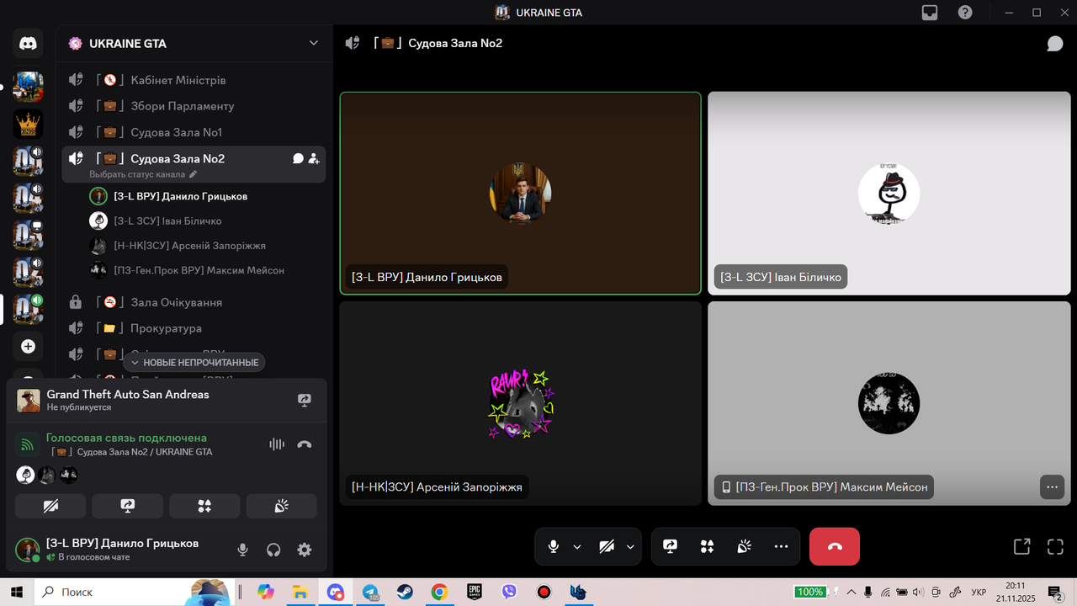Open soundboard from the call control bar
This screenshot has height=606, width=1077.
745,546
